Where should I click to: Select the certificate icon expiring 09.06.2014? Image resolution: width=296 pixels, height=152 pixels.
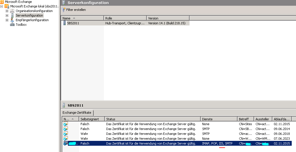[66, 129]
